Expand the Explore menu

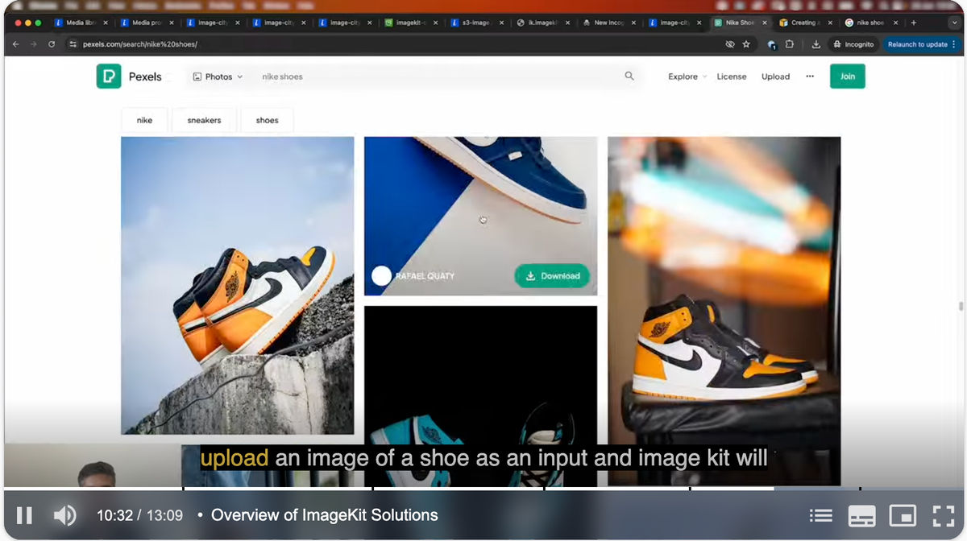coord(687,76)
